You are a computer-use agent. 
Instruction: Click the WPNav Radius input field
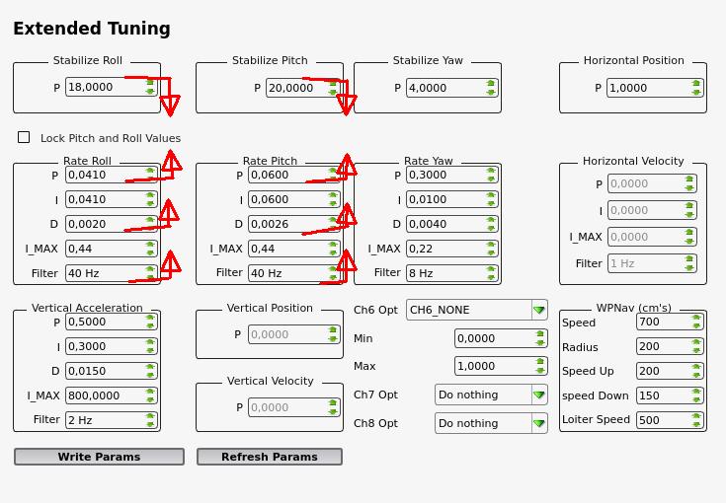[662, 346]
